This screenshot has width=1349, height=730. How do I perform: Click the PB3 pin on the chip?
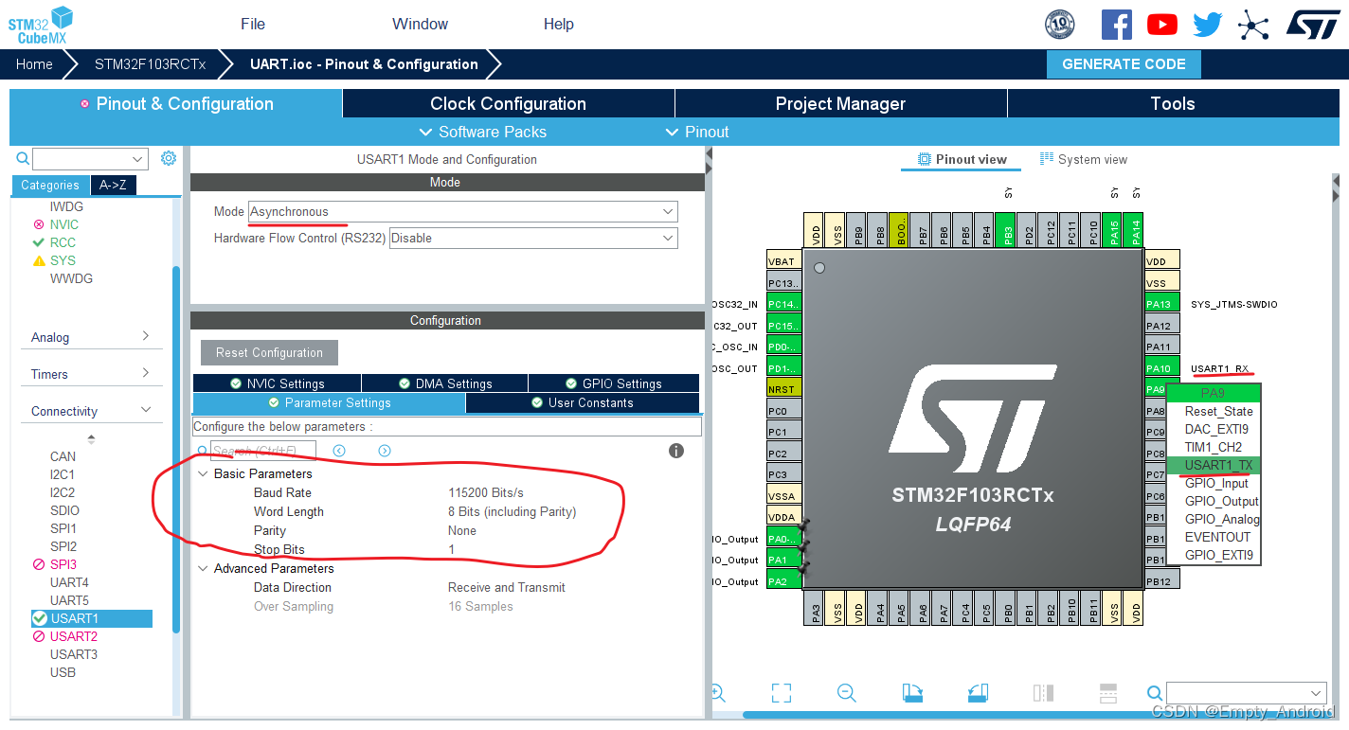(x=1007, y=229)
